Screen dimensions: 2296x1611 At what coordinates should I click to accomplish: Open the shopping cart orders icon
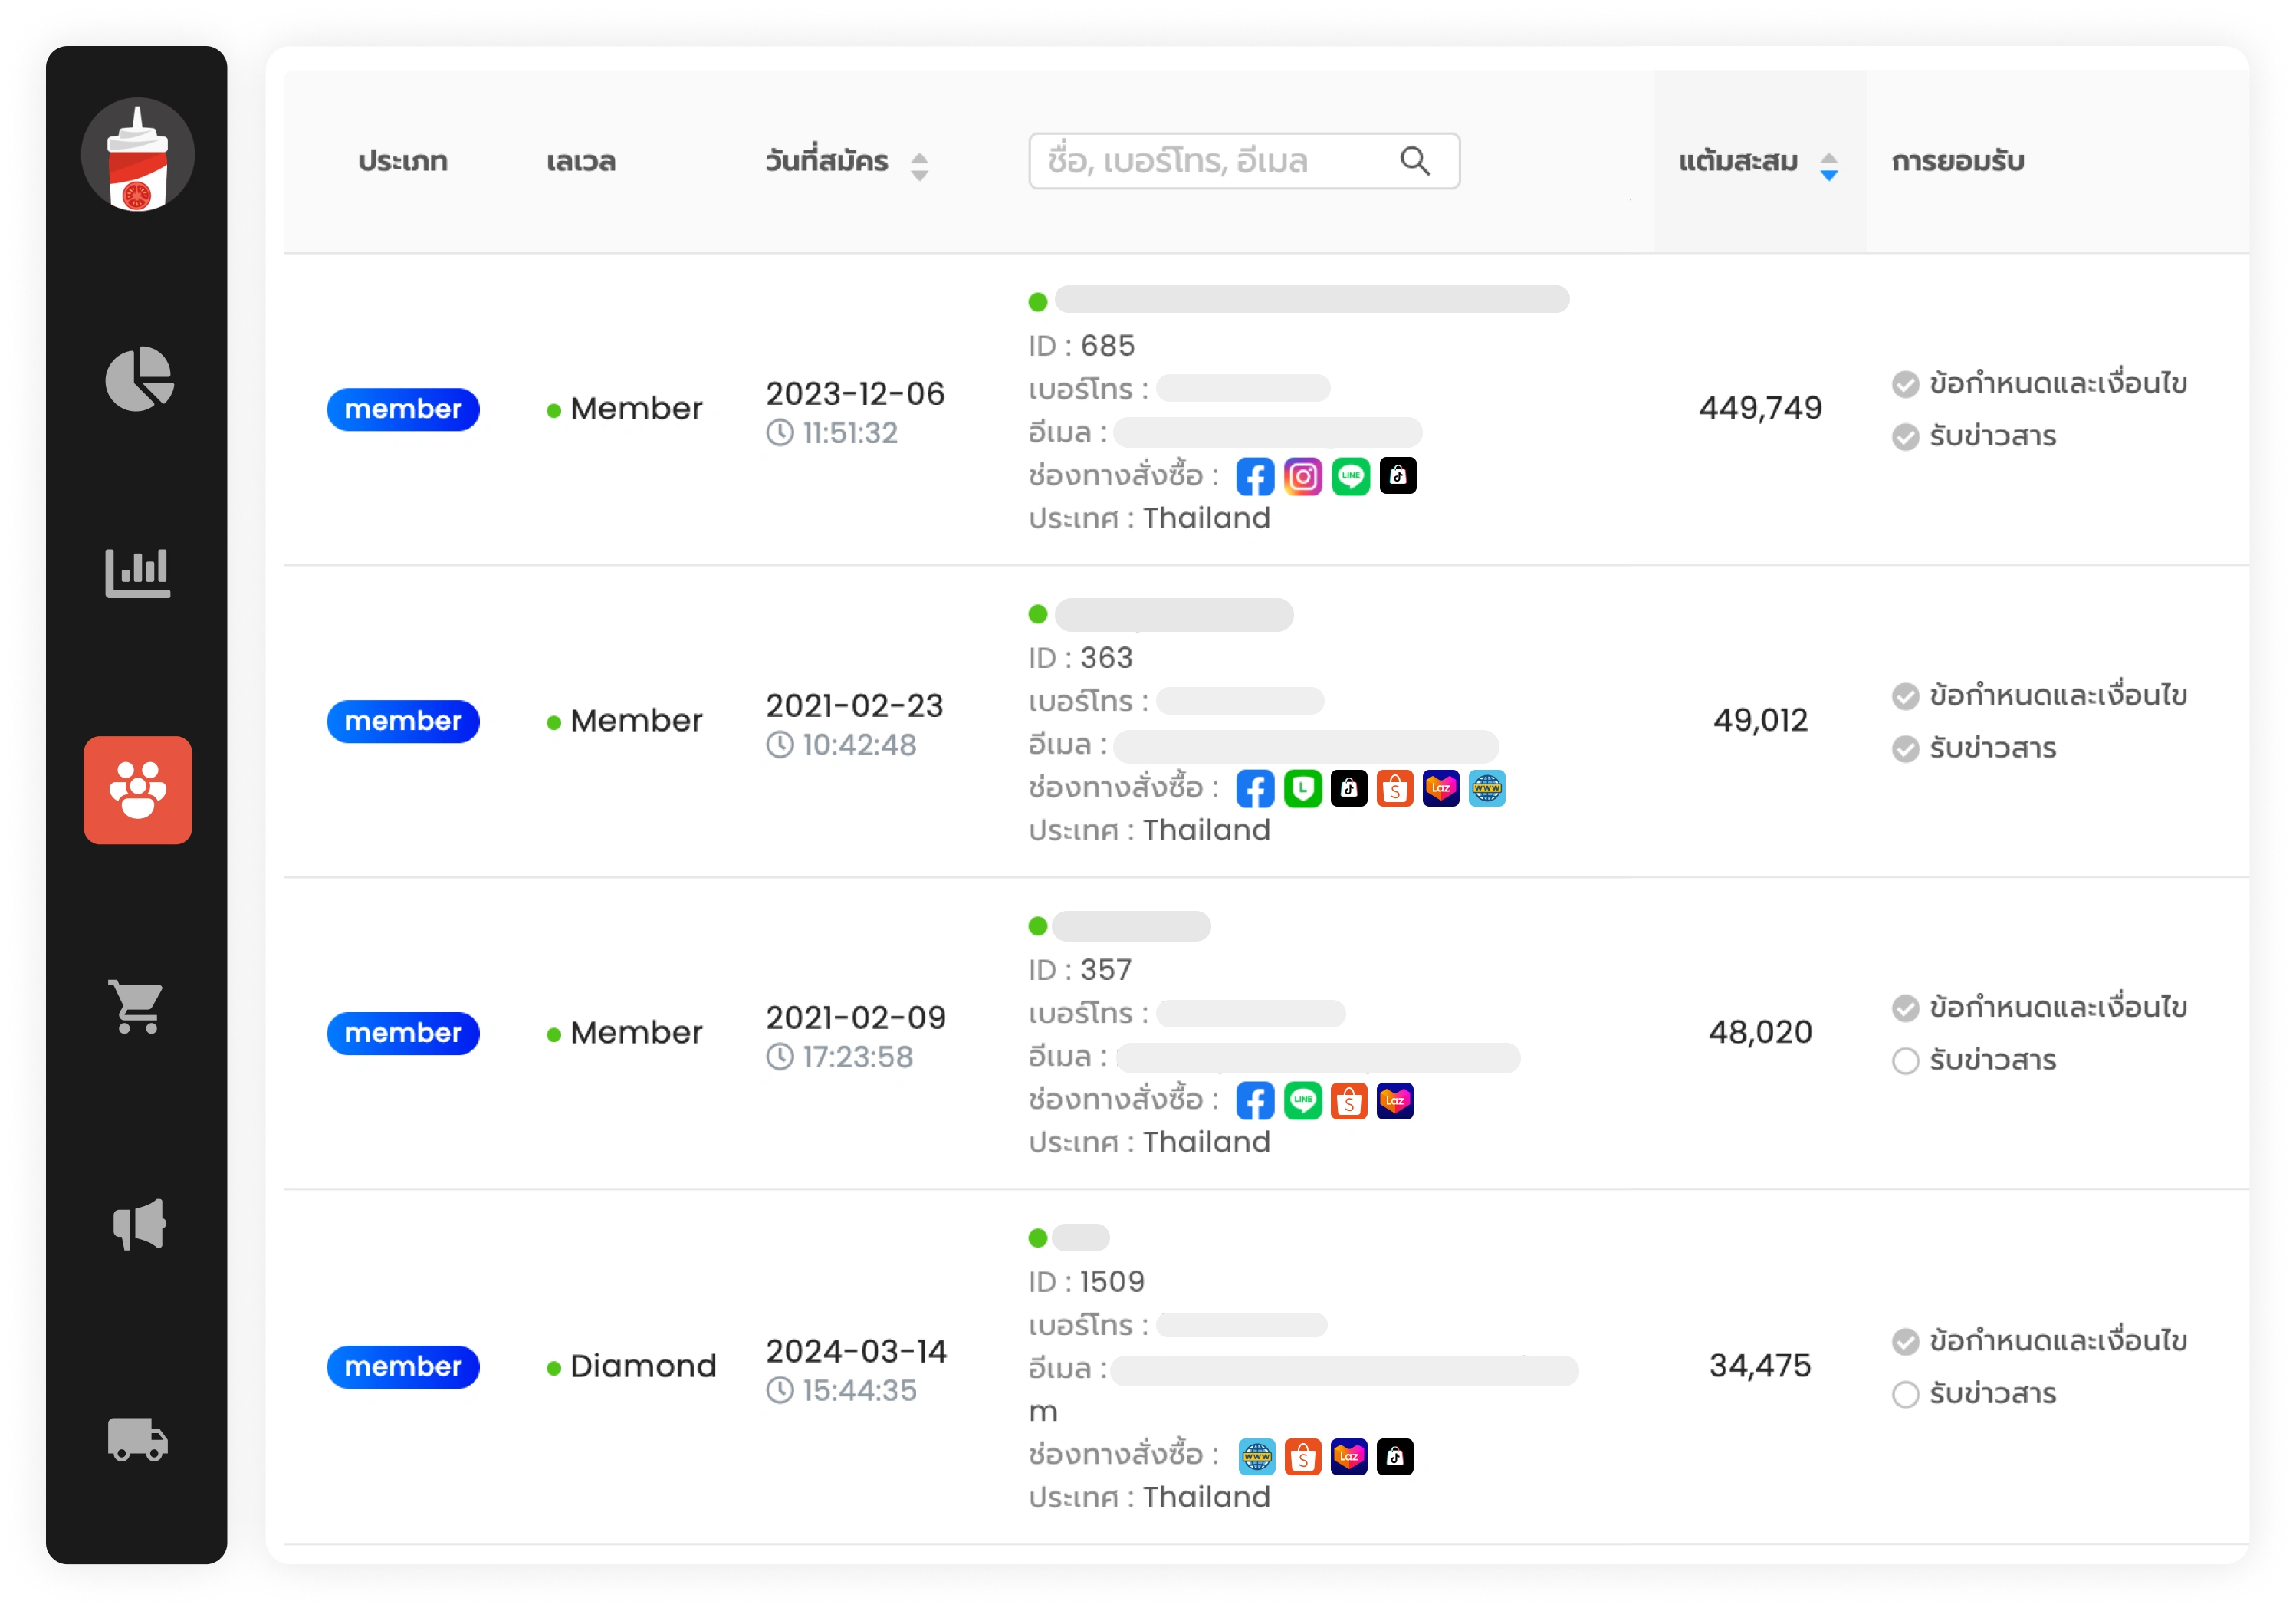click(x=137, y=1006)
